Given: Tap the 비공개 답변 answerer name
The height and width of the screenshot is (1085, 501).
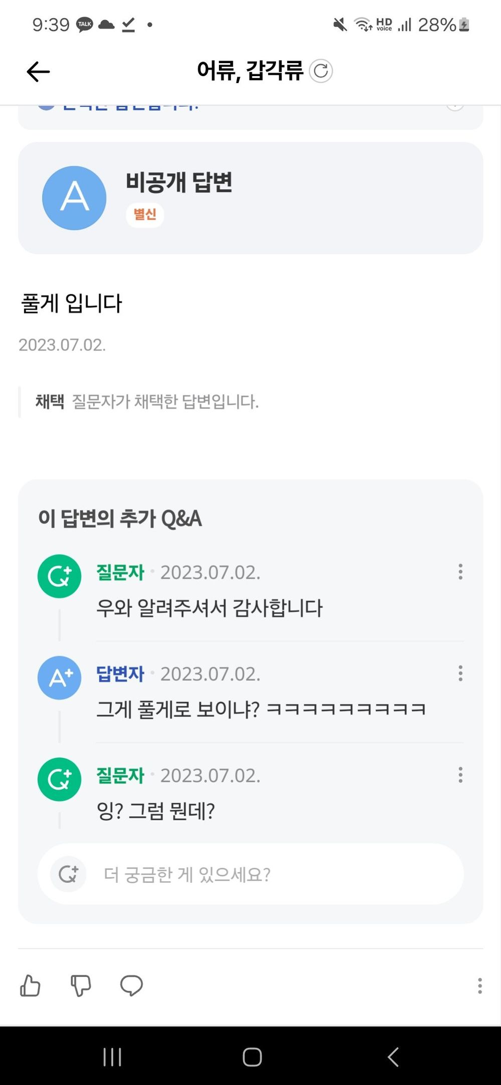Looking at the screenshot, I should coord(179,182).
